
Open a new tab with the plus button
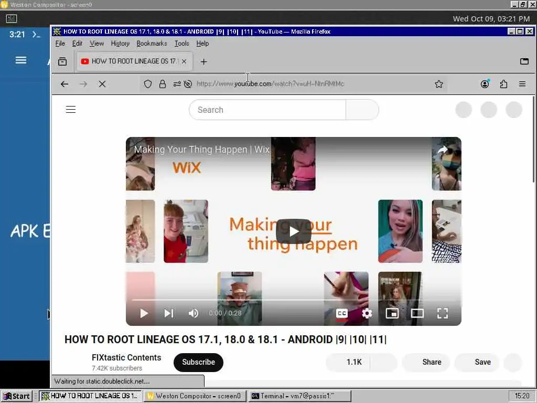(204, 62)
